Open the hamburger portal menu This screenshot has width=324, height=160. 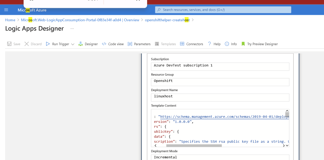tap(6, 10)
